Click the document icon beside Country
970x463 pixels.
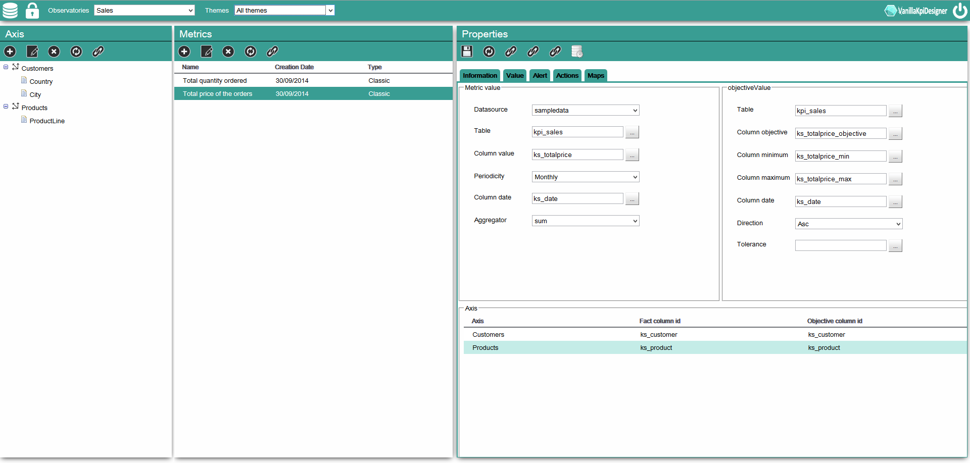24,80
